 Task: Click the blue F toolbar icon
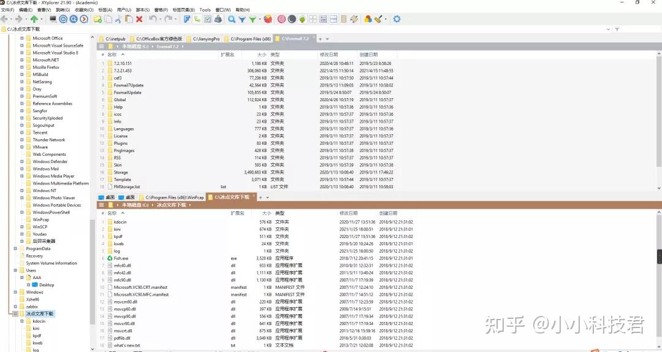[186, 19]
